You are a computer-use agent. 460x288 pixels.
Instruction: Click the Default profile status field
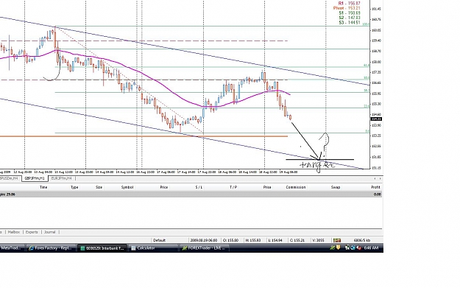pos(159,240)
